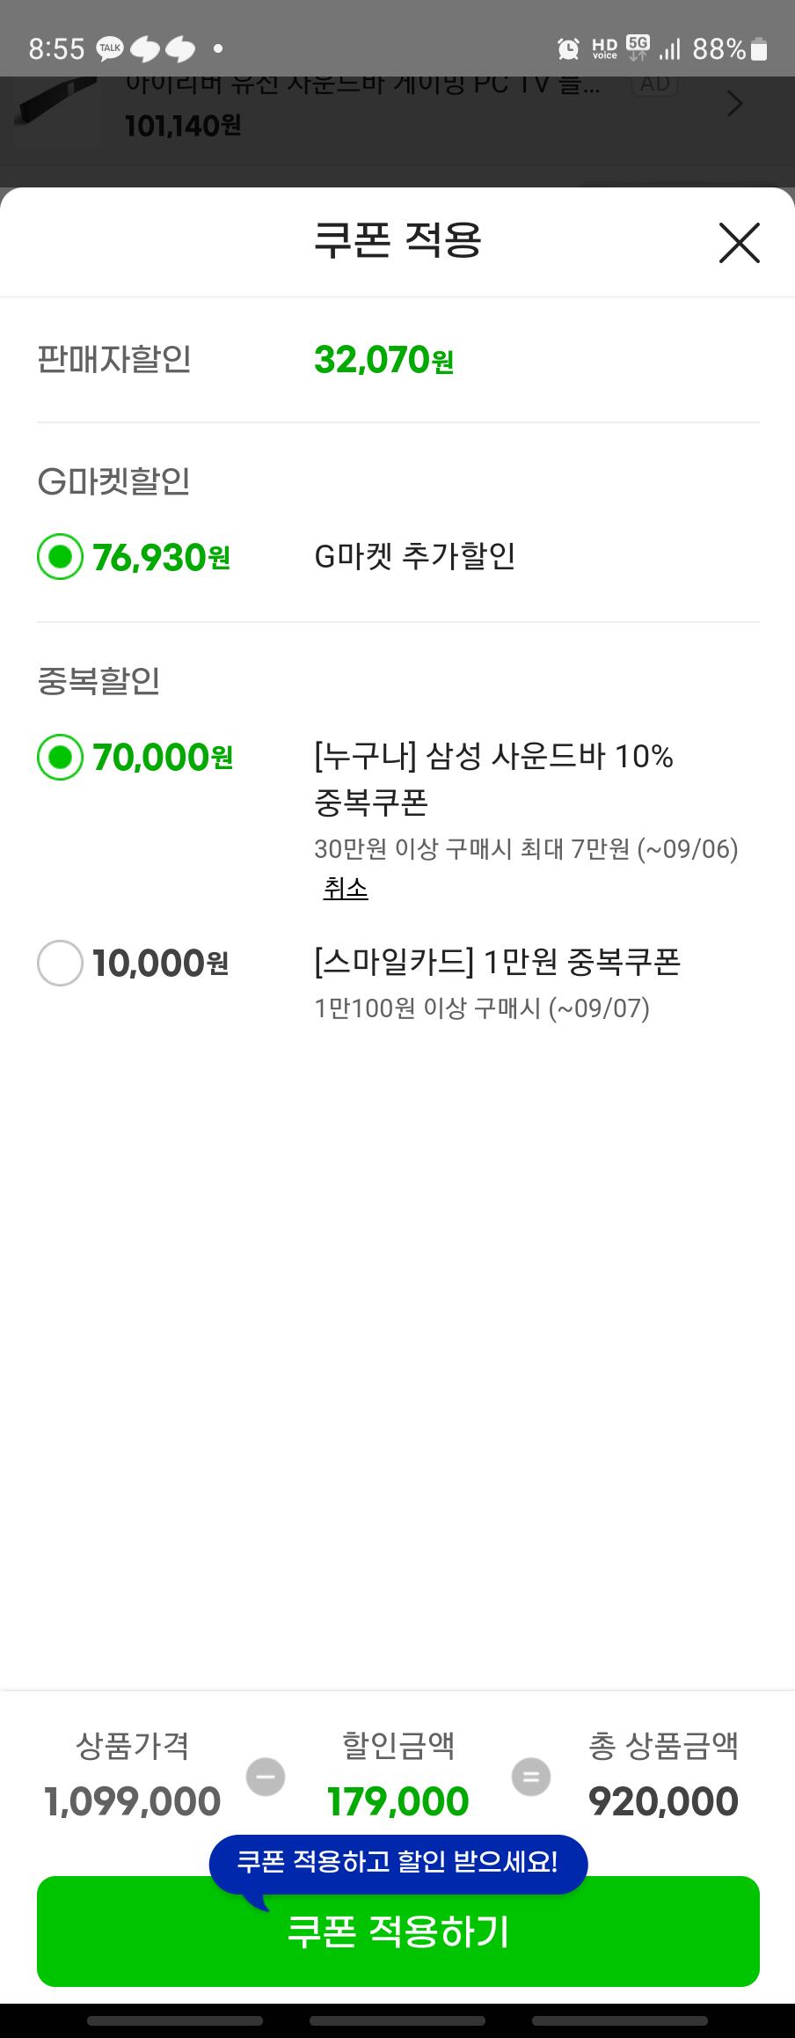Image resolution: width=795 pixels, height=2038 pixels.
Task: Open the arrow chevron beside the AD product
Action: tap(734, 105)
